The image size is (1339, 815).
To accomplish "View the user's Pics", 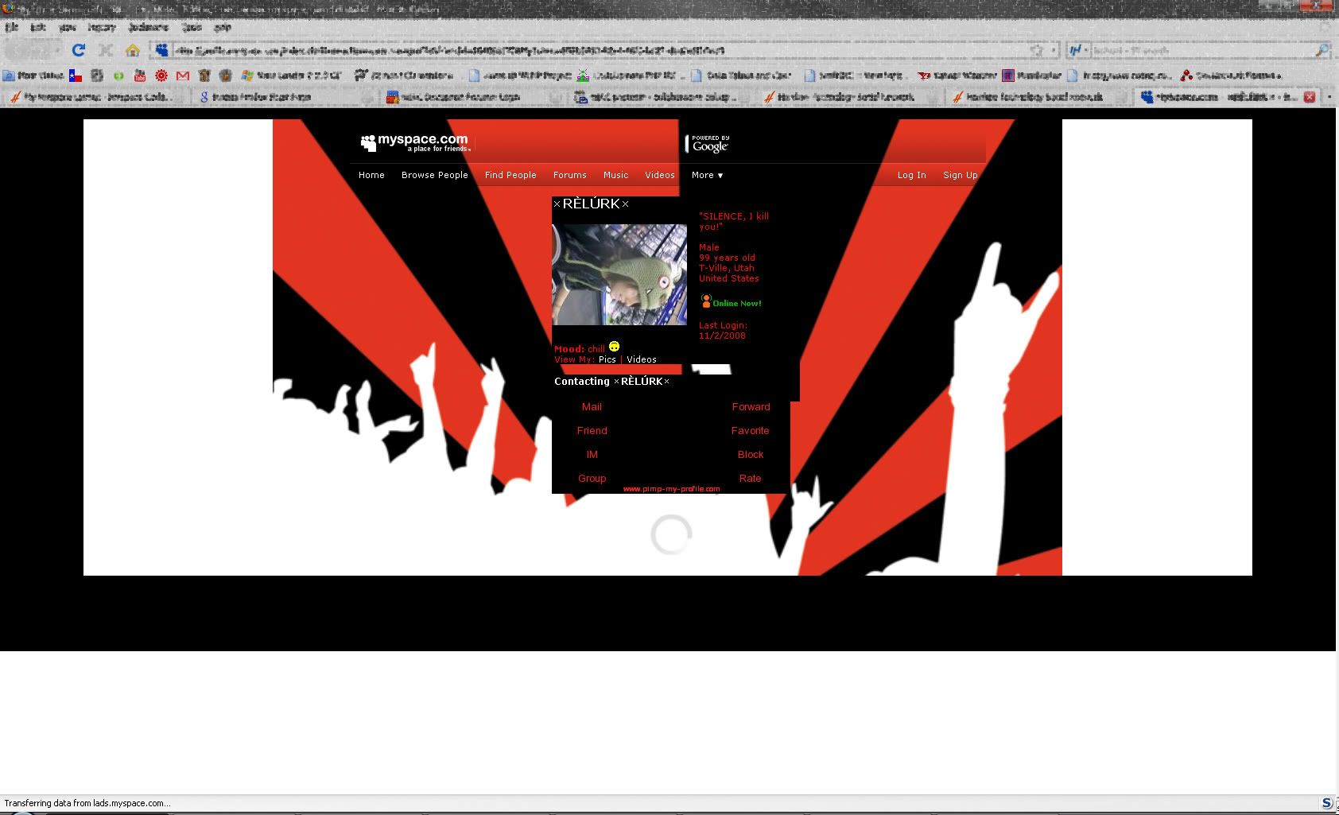I will [x=607, y=359].
